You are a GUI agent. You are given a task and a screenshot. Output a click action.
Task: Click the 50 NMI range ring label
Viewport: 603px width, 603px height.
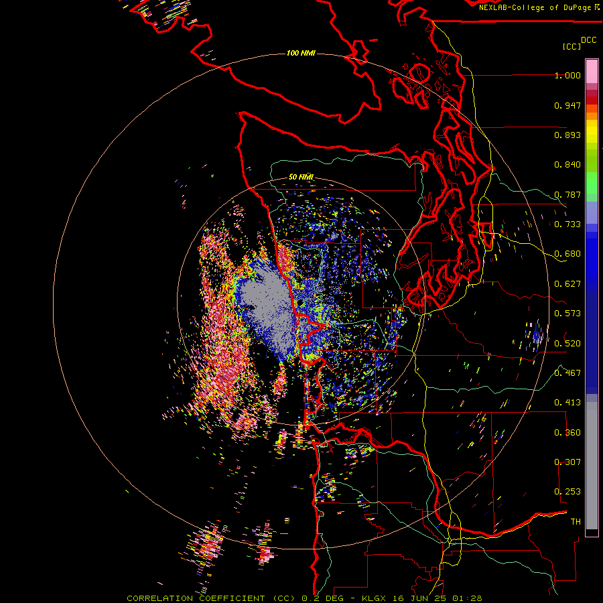(301, 177)
